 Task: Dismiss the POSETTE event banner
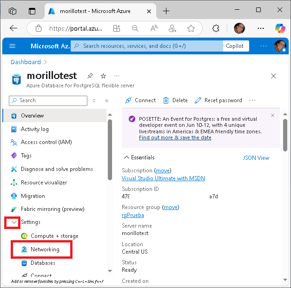pos(272,115)
